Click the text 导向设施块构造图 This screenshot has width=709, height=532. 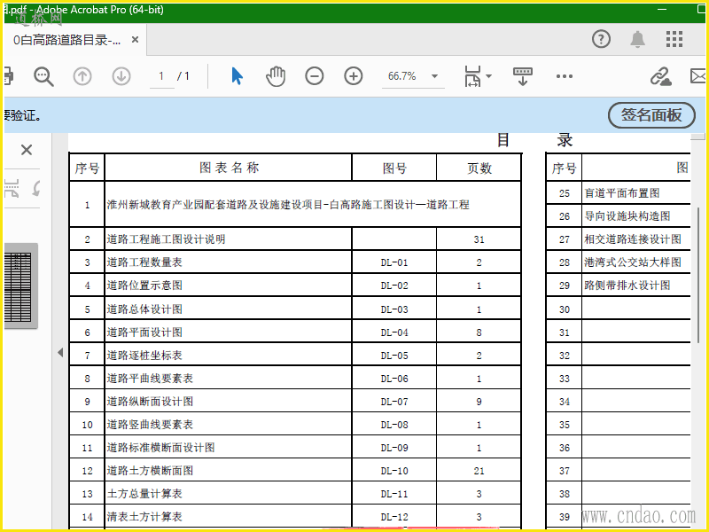pyautogui.click(x=627, y=215)
